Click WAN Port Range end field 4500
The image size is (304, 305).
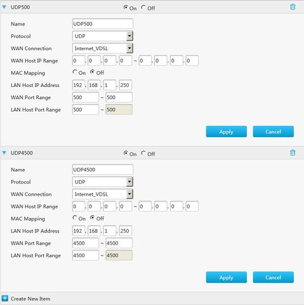pos(119,243)
